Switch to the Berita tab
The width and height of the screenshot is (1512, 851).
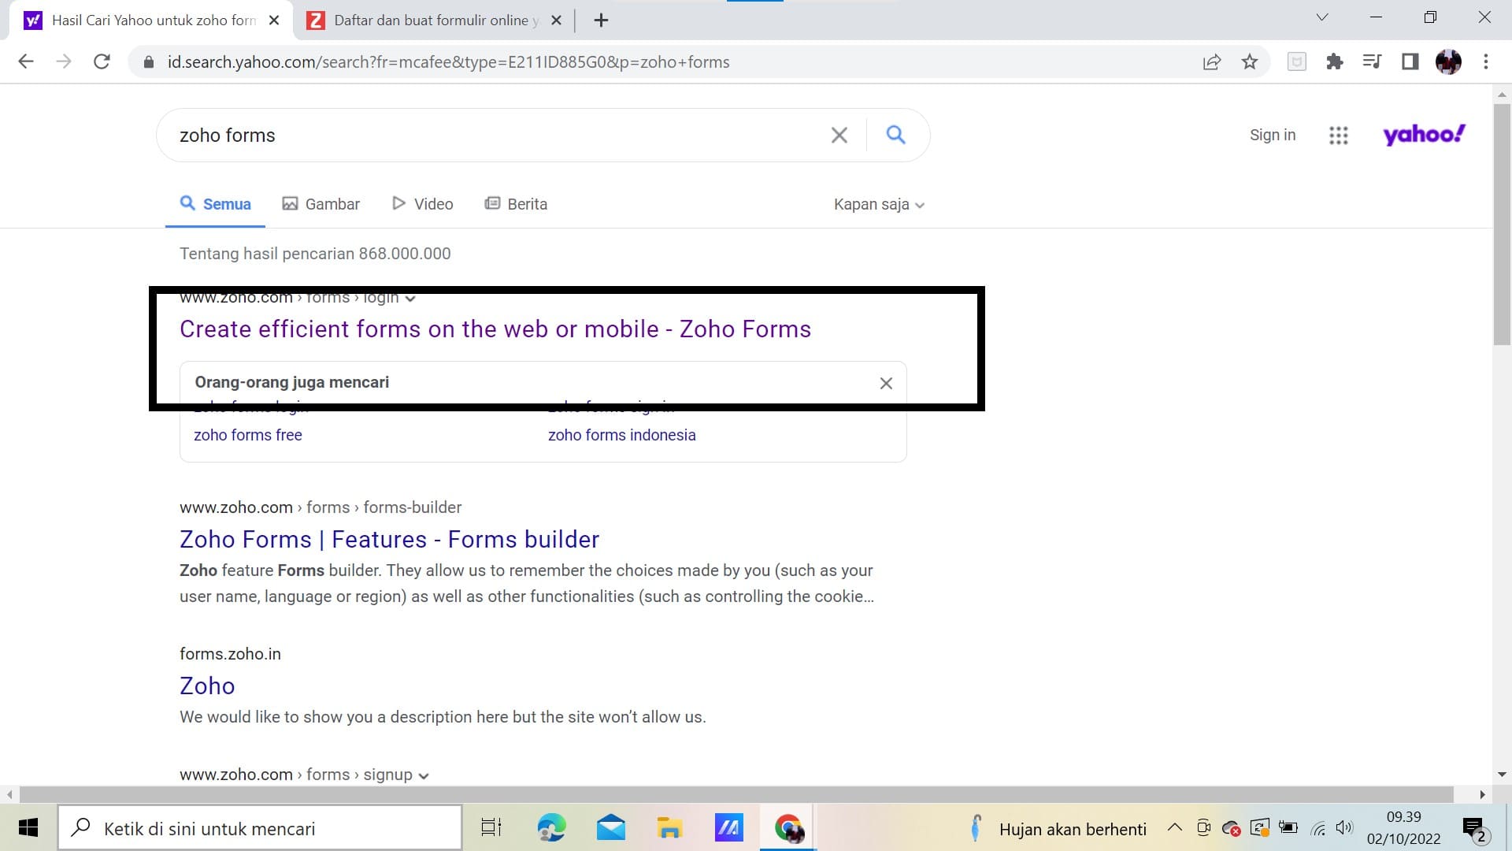516,204
